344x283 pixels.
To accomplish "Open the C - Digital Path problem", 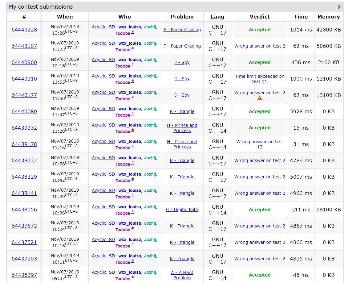I will pos(182,210).
